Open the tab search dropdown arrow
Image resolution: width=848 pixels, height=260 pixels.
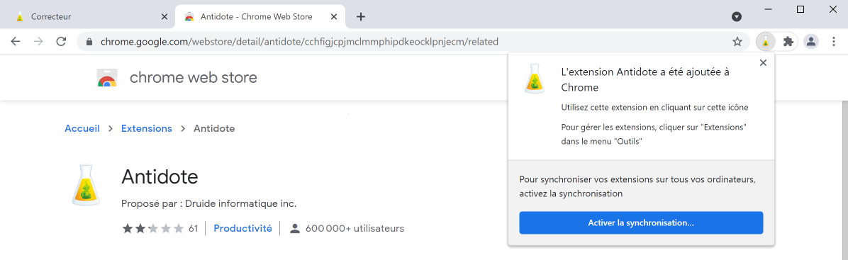pyautogui.click(x=736, y=17)
